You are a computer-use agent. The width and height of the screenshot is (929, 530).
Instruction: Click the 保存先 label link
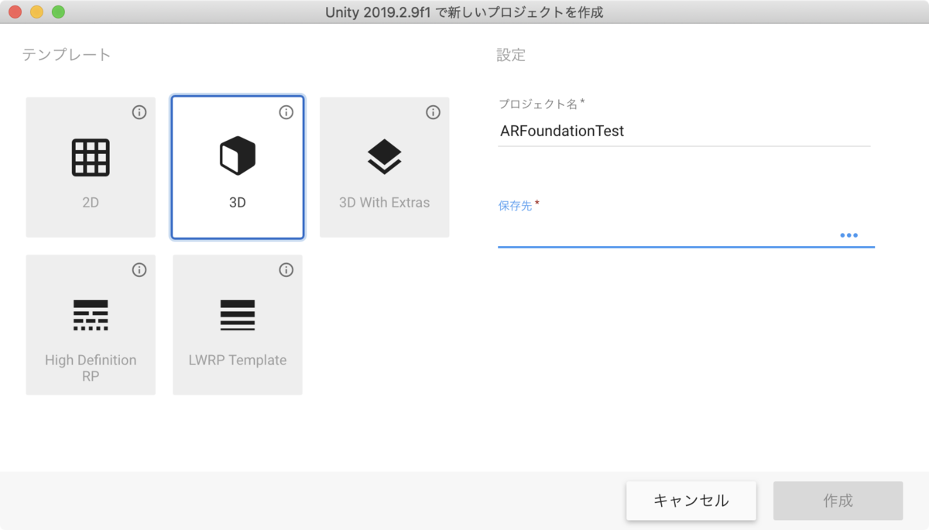coord(513,207)
